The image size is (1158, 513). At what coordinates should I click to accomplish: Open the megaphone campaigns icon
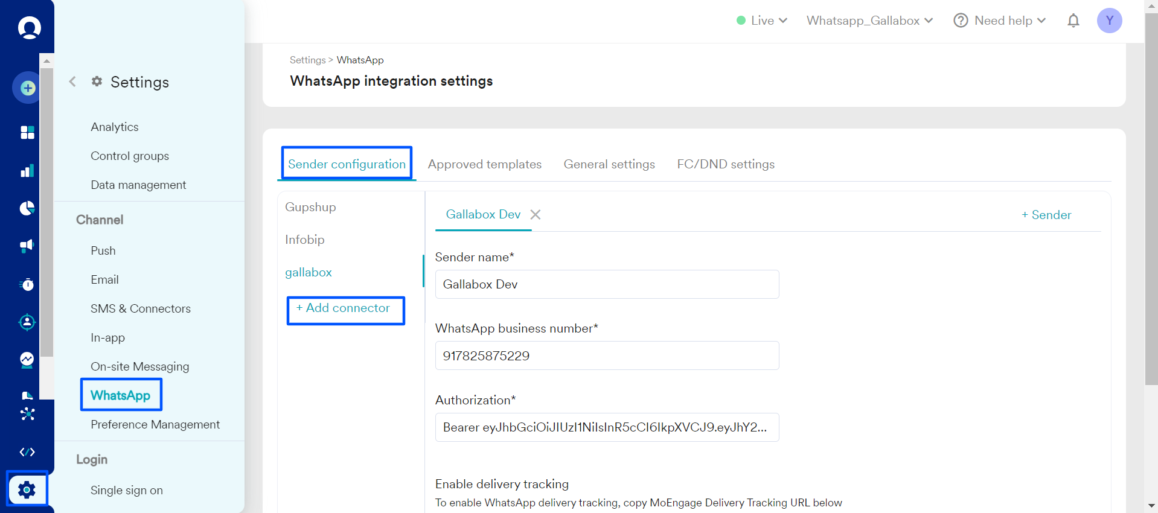click(x=27, y=246)
